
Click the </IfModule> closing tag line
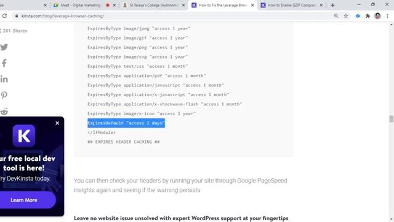point(102,133)
